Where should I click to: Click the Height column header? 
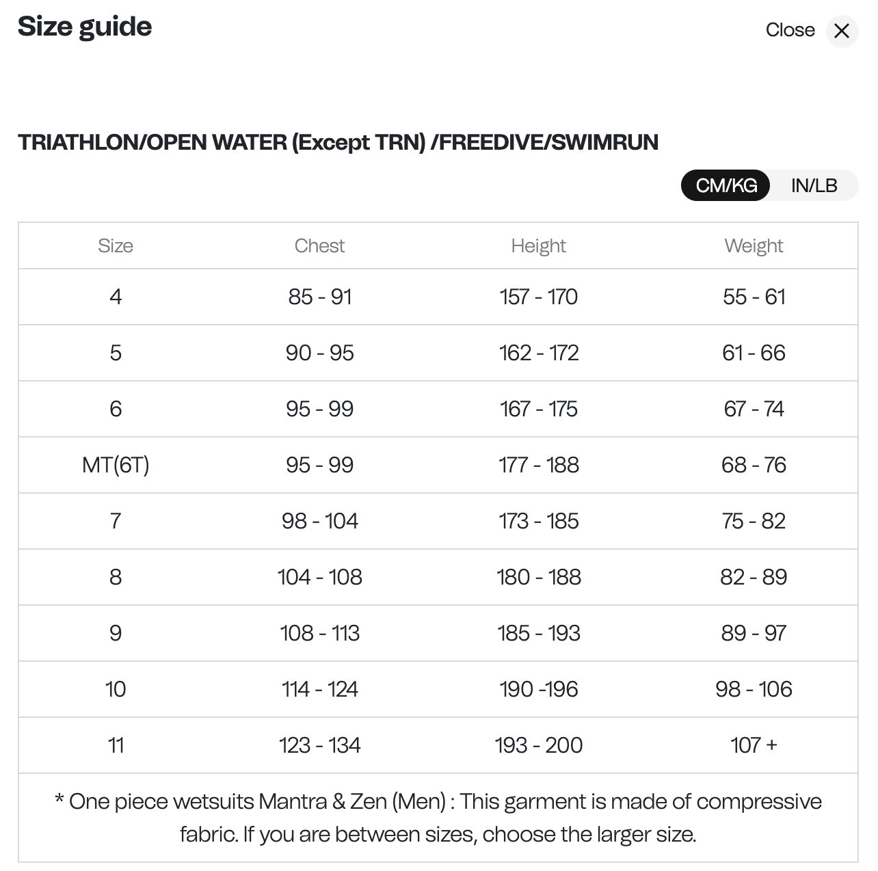tap(538, 246)
